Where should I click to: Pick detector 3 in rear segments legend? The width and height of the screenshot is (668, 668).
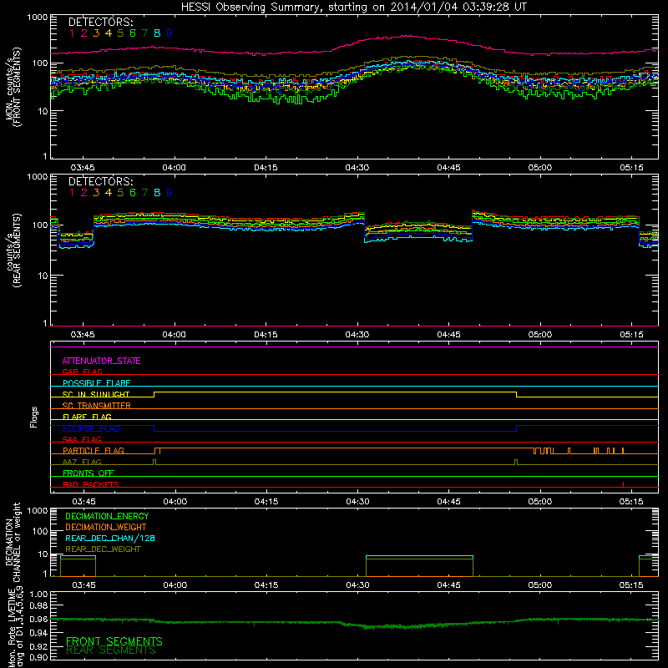96,193
